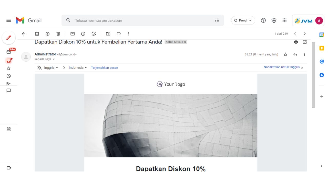Open more toolbar options menu
Viewport: 328px width, 184px height.
click(x=128, y=34)
